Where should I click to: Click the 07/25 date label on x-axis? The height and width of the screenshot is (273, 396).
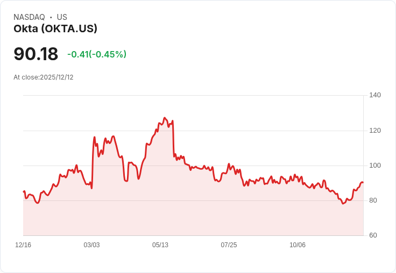[229, 245]
